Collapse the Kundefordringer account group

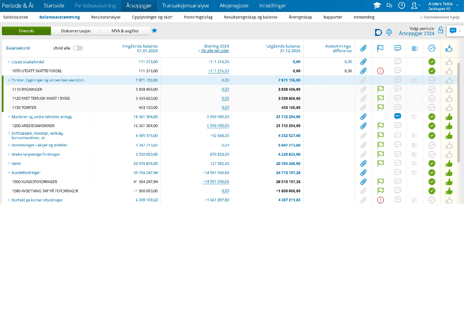click(x=9, y=173)
